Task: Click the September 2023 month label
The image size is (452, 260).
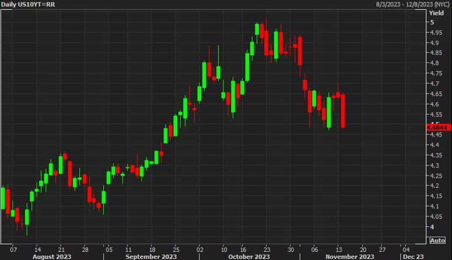Action: point(151,257)
